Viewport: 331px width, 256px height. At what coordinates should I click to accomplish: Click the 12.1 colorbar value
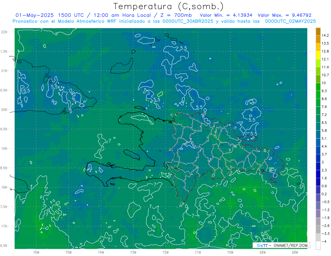coord(325,59)
